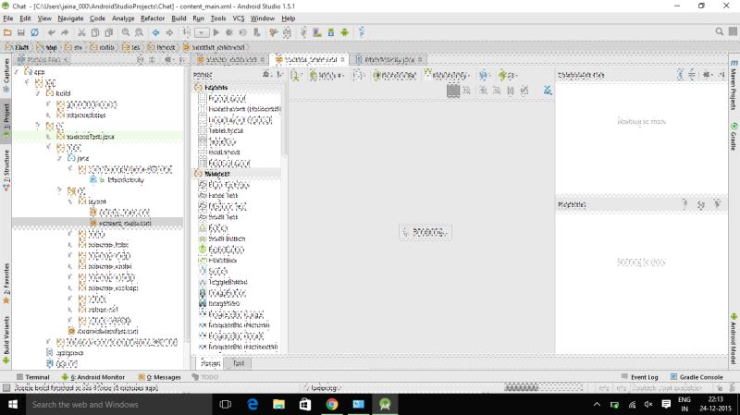Click the Palette vertical scrollbar

[284, 120]
